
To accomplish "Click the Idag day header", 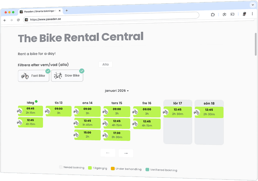I will click(x=31, y=102).
